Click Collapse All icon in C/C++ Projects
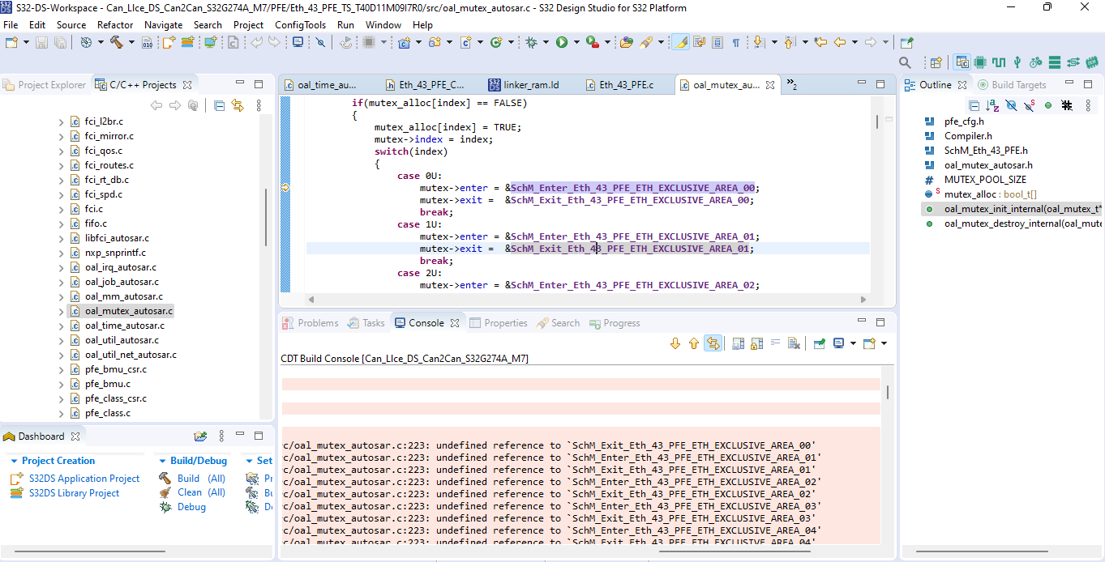 (219, 105)
